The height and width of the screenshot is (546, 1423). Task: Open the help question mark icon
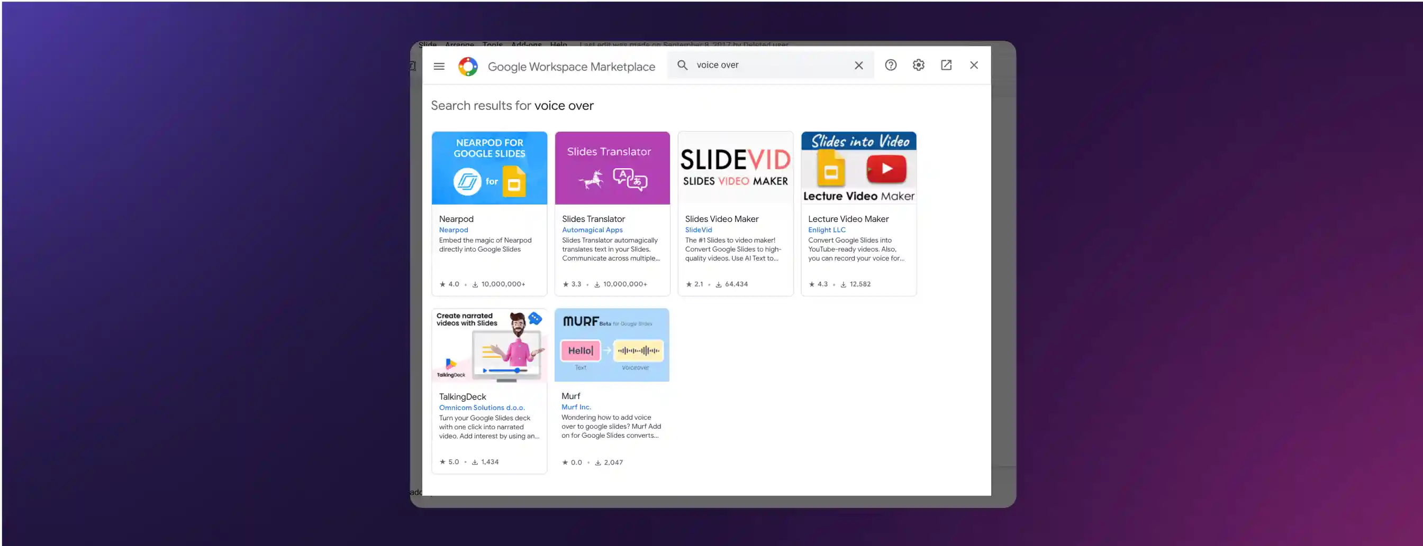pyautogui.click(x=891, y=65)
